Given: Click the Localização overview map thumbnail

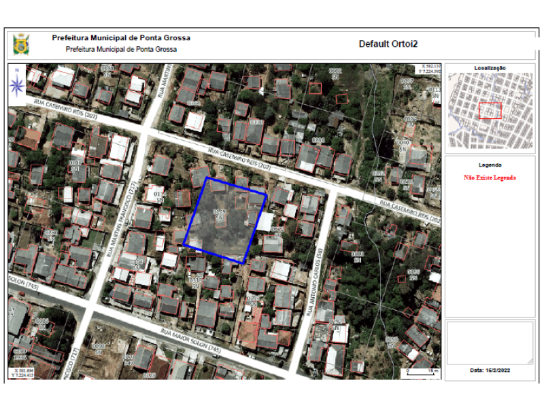Looking at the screenshot, I should (490, 112).
